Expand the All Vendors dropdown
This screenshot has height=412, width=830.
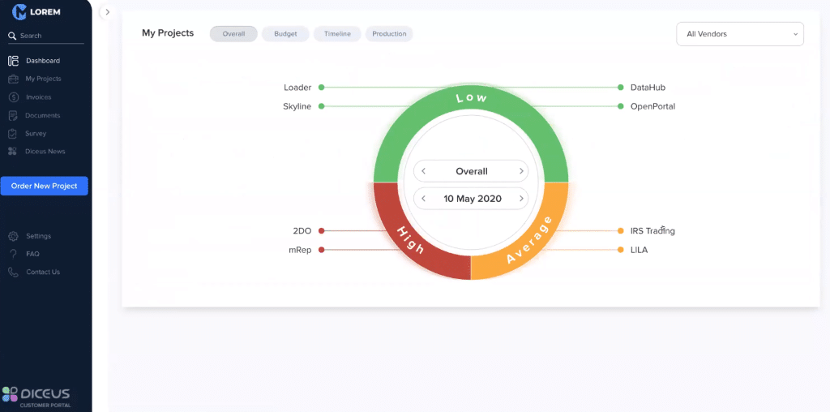pos(739,34)
